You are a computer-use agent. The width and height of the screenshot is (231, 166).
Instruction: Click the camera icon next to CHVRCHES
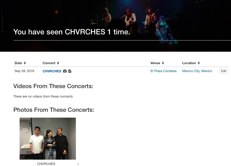pyautogui.click(x=65, y=71)
